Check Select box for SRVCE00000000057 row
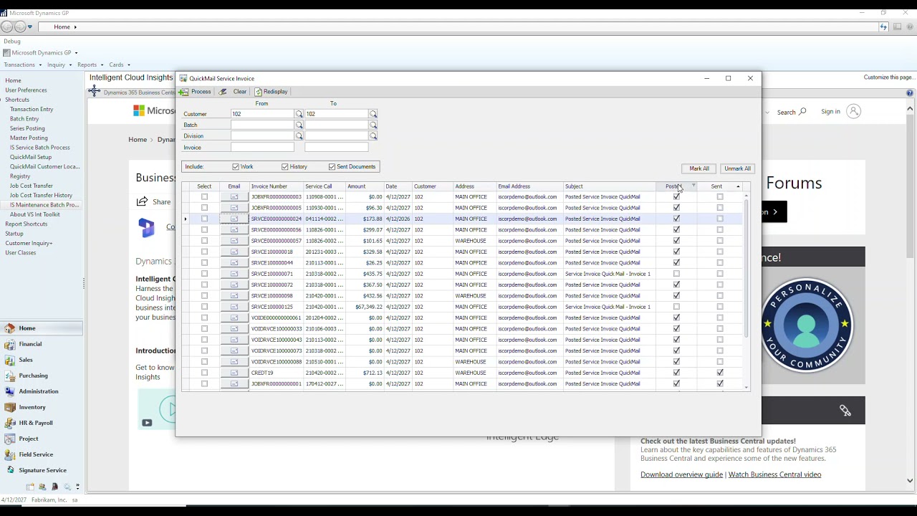917x516 pixels. [x=204, y=241]
